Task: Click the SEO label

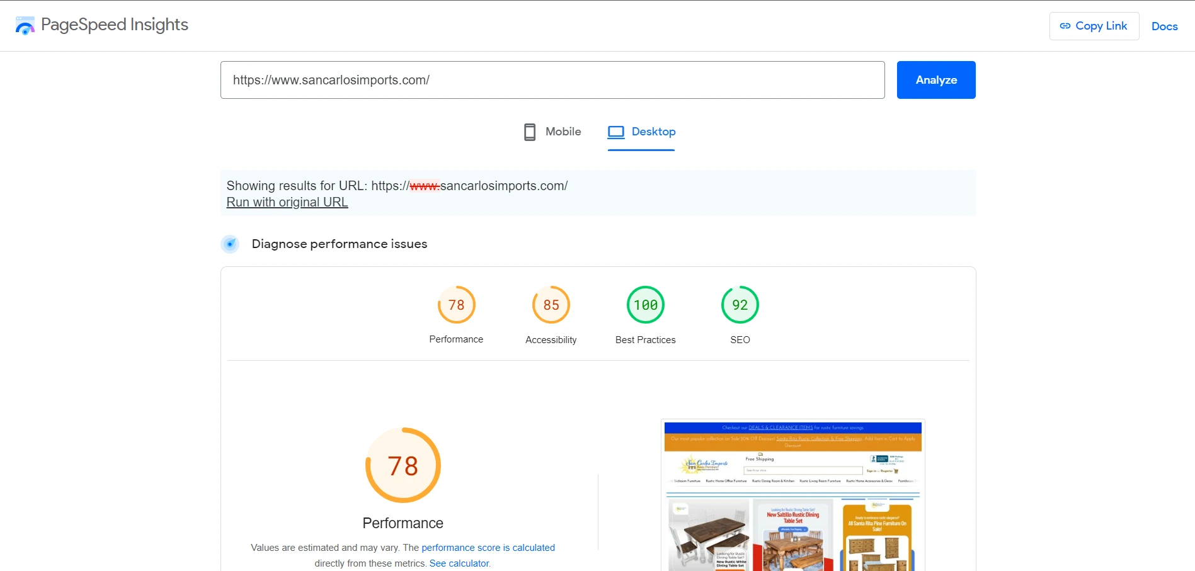Action: (740, 340)
